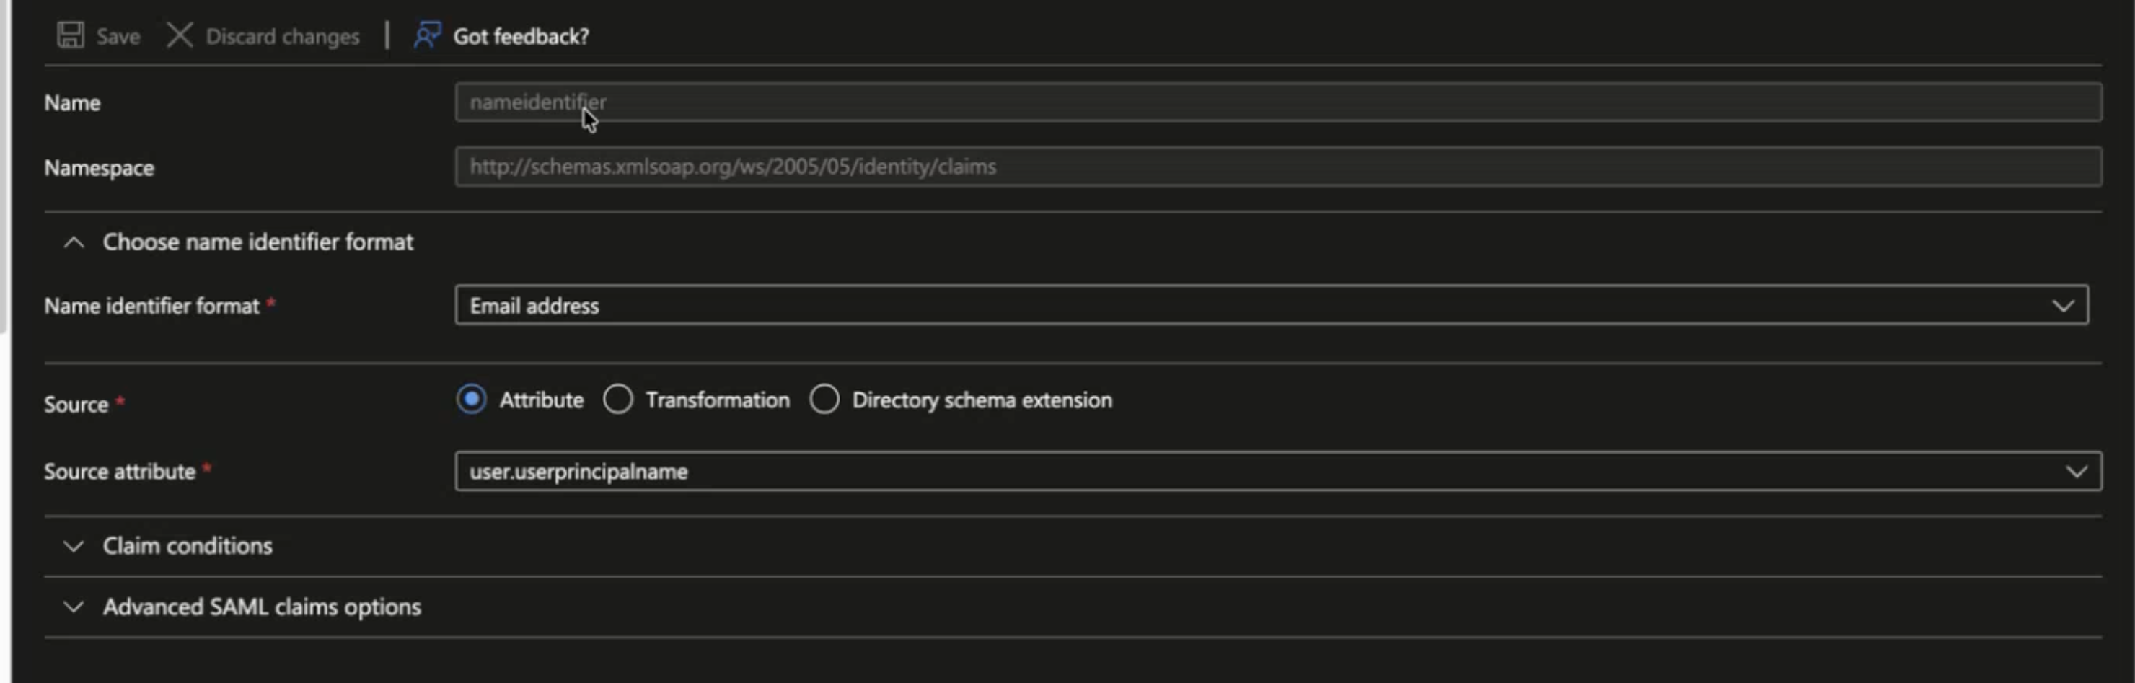This screenshot has width=2135, height=683.
Task: Click chevron of Name identifier format dropdown
Action: (2062, 306)
